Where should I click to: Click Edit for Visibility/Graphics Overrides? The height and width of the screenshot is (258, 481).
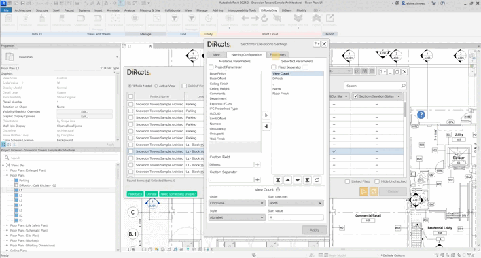click(84, 112)
